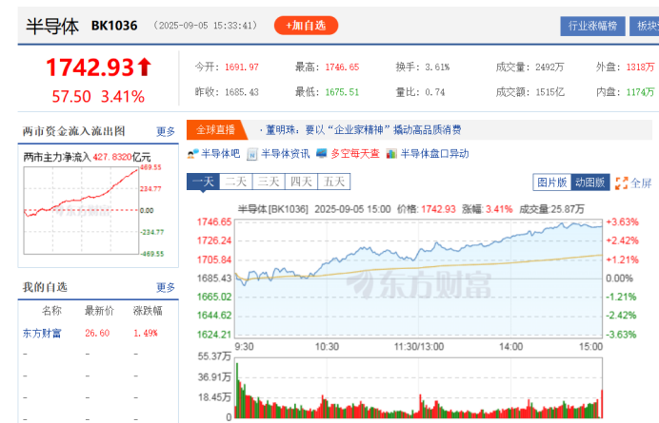This screenshot has height=423, width=659.
Task: Click the intraday price chart area
Action: [x=419, y=279]
